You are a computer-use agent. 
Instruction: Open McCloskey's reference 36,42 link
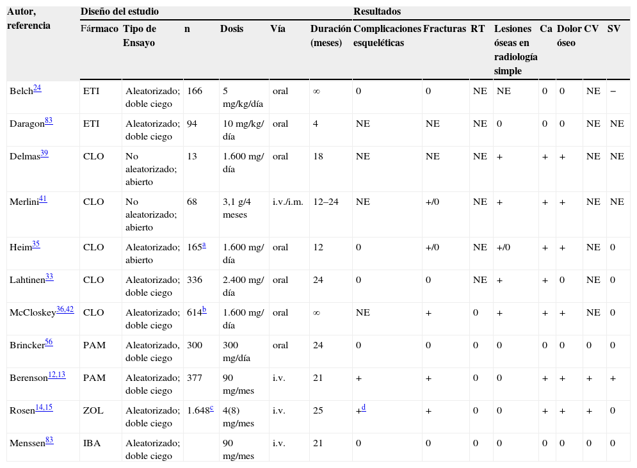tap(65, 310)
